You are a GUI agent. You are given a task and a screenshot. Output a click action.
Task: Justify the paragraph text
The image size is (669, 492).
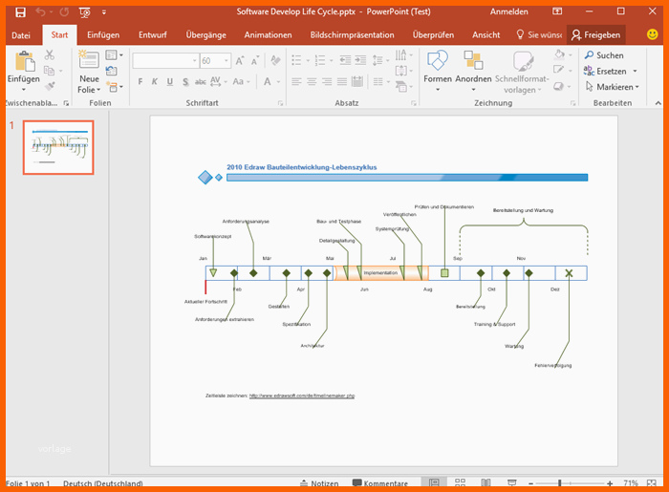pos(342,81)
